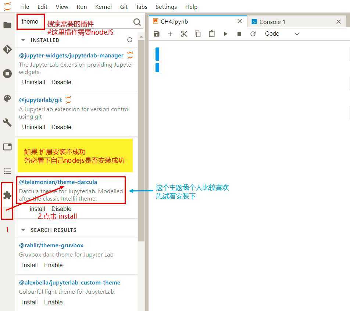Enable the jupyterlab-custom-theme extension
Screen dimensions: 350x311
pyautogui.click(x=53, y=302)
